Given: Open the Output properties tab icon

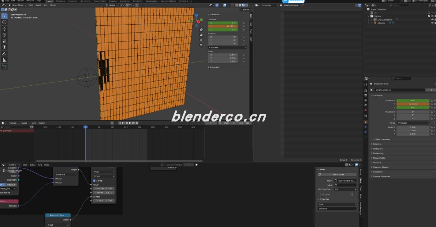Looking at the screenshot, I should click(x=366, y=95).
